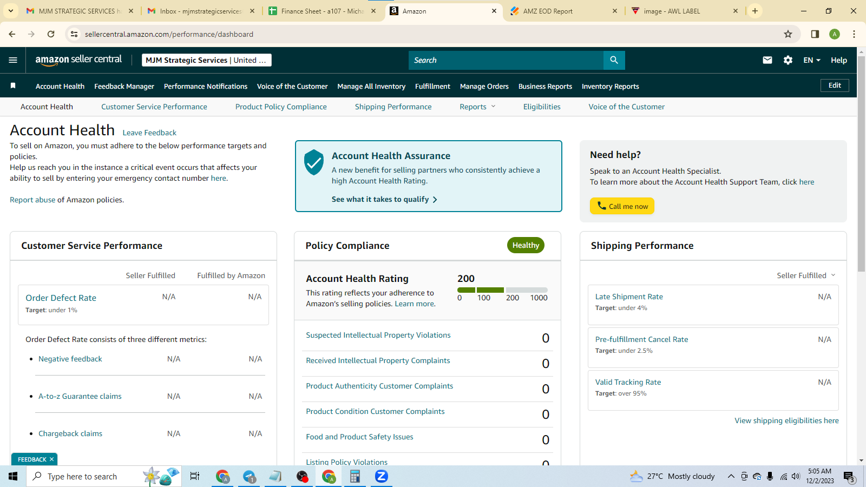Open the Late Shipment Rate link
This screenshot has width=866, height=487.
tap(629, 297)
